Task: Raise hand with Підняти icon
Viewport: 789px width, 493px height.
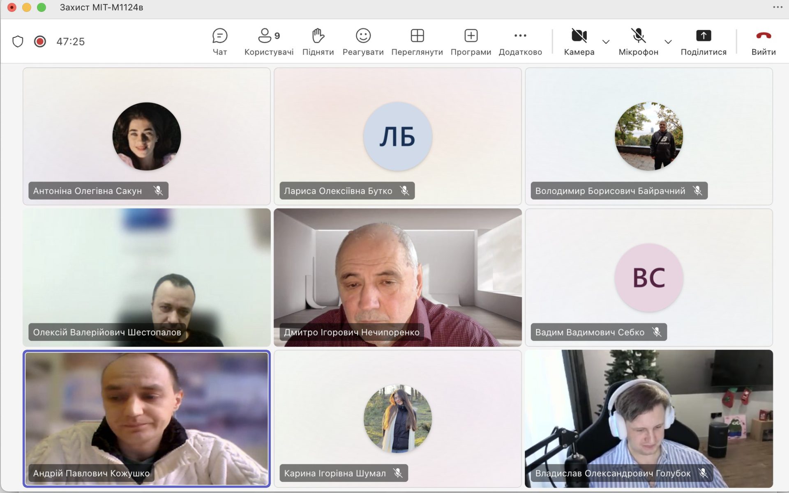Action: [318, 36]
